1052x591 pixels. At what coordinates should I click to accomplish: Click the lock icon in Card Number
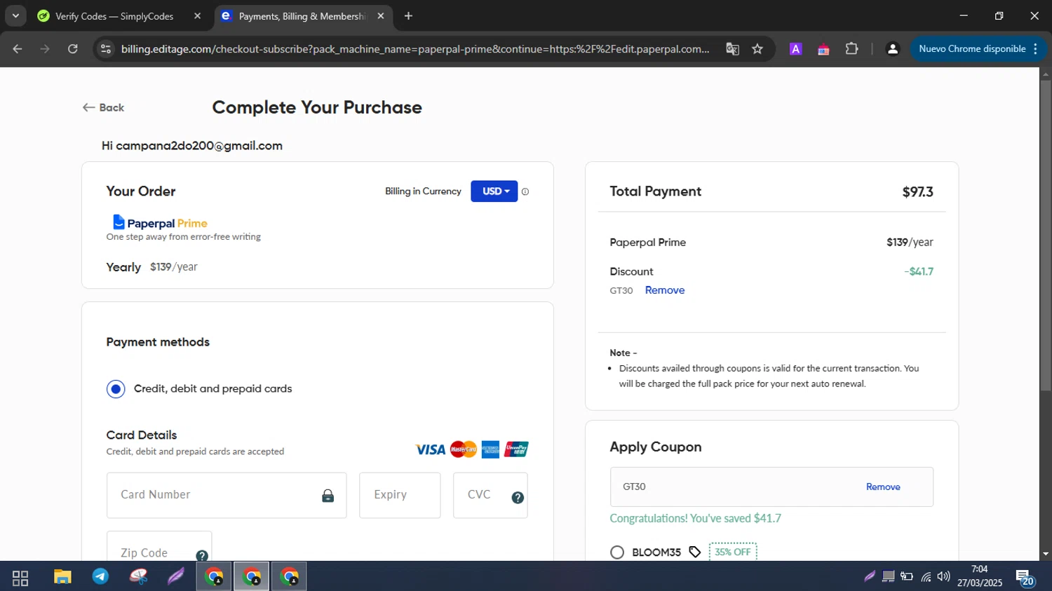328,496
